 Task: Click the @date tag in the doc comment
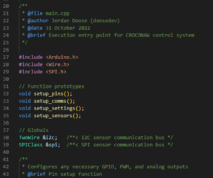coord(35,28)
